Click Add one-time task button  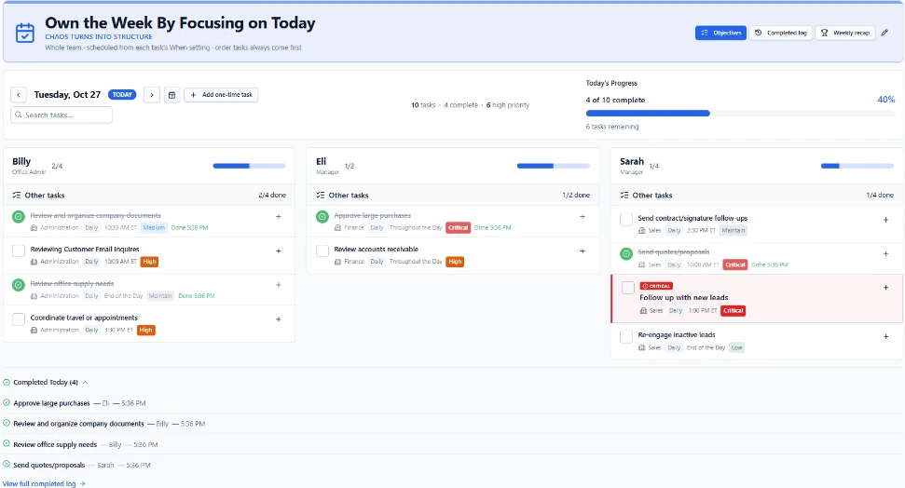[x=221, y=95]
